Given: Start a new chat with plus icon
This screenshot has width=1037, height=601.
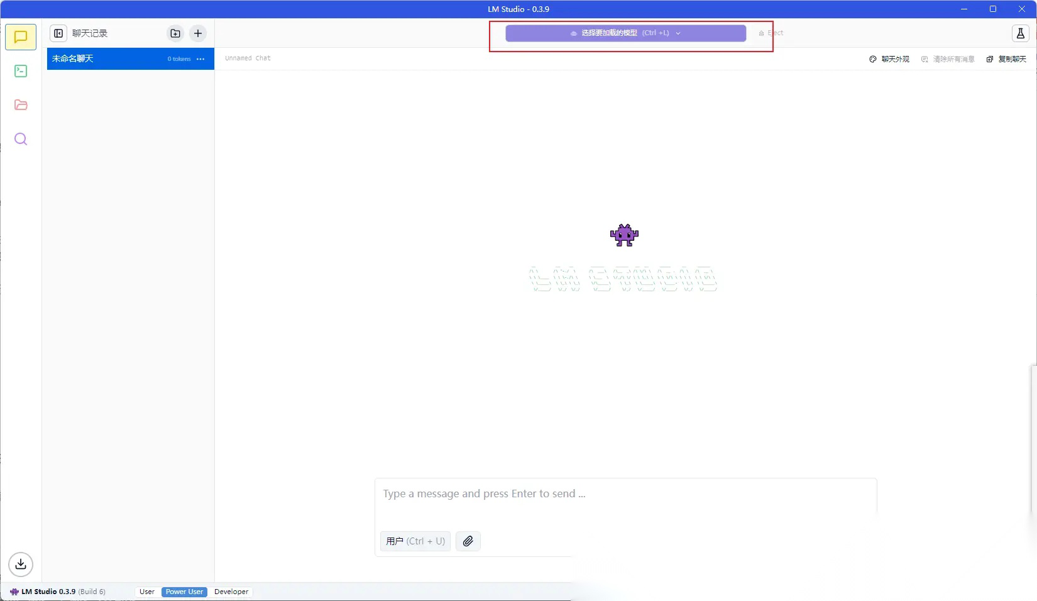Looking at the screenshot, I should (x=198, y=33).
